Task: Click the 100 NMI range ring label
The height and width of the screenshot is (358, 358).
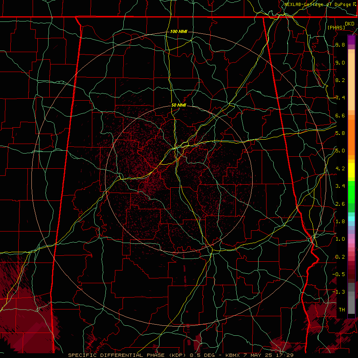Action: point(179,31)
